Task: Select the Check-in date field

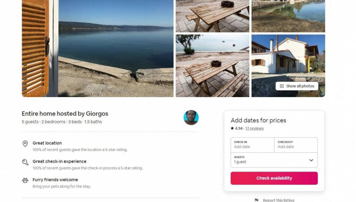Action: [x=252, y=145]
